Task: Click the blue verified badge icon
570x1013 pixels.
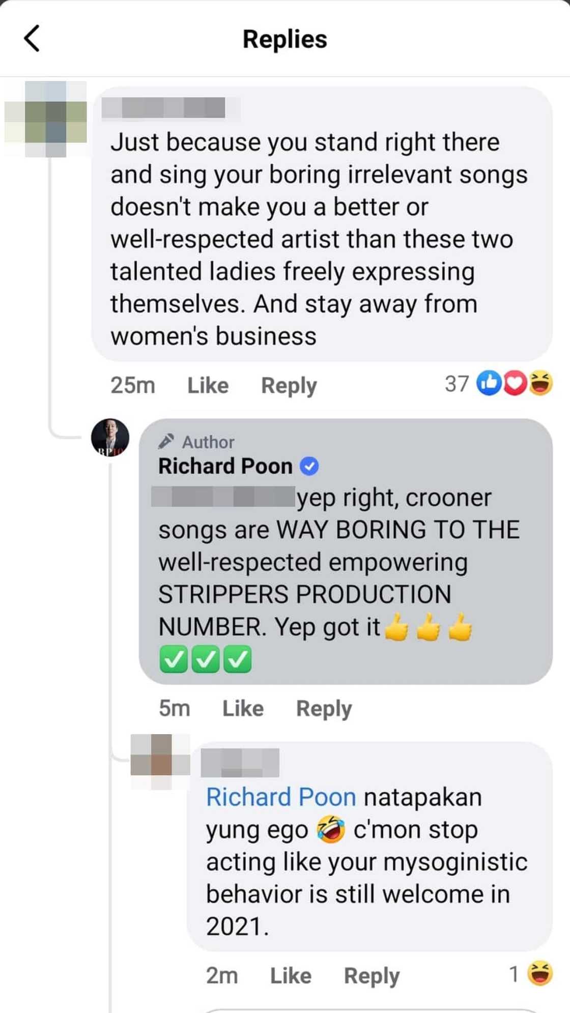Action: click(309, 466)
